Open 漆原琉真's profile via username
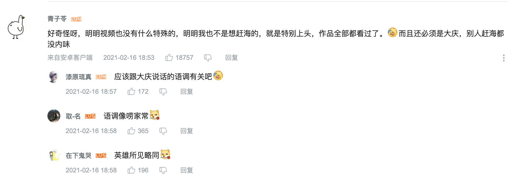The height and width of the screenshot is (180, 517). 78,77
